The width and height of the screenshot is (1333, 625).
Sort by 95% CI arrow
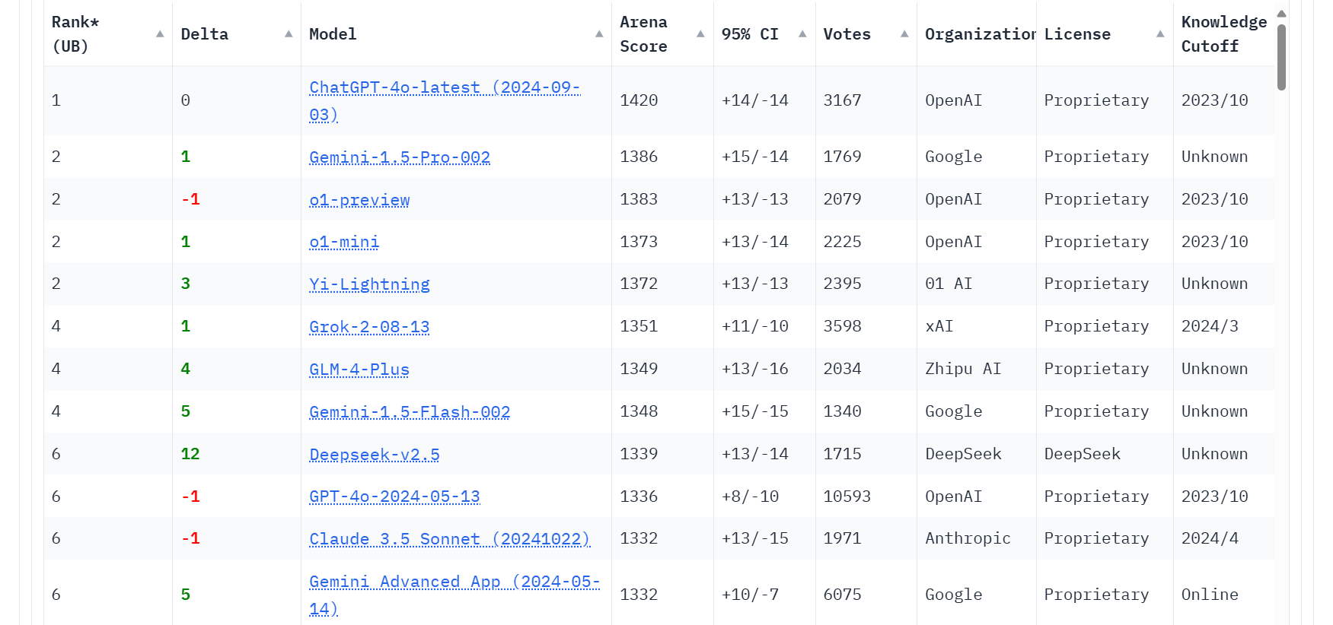pos(802,34)
